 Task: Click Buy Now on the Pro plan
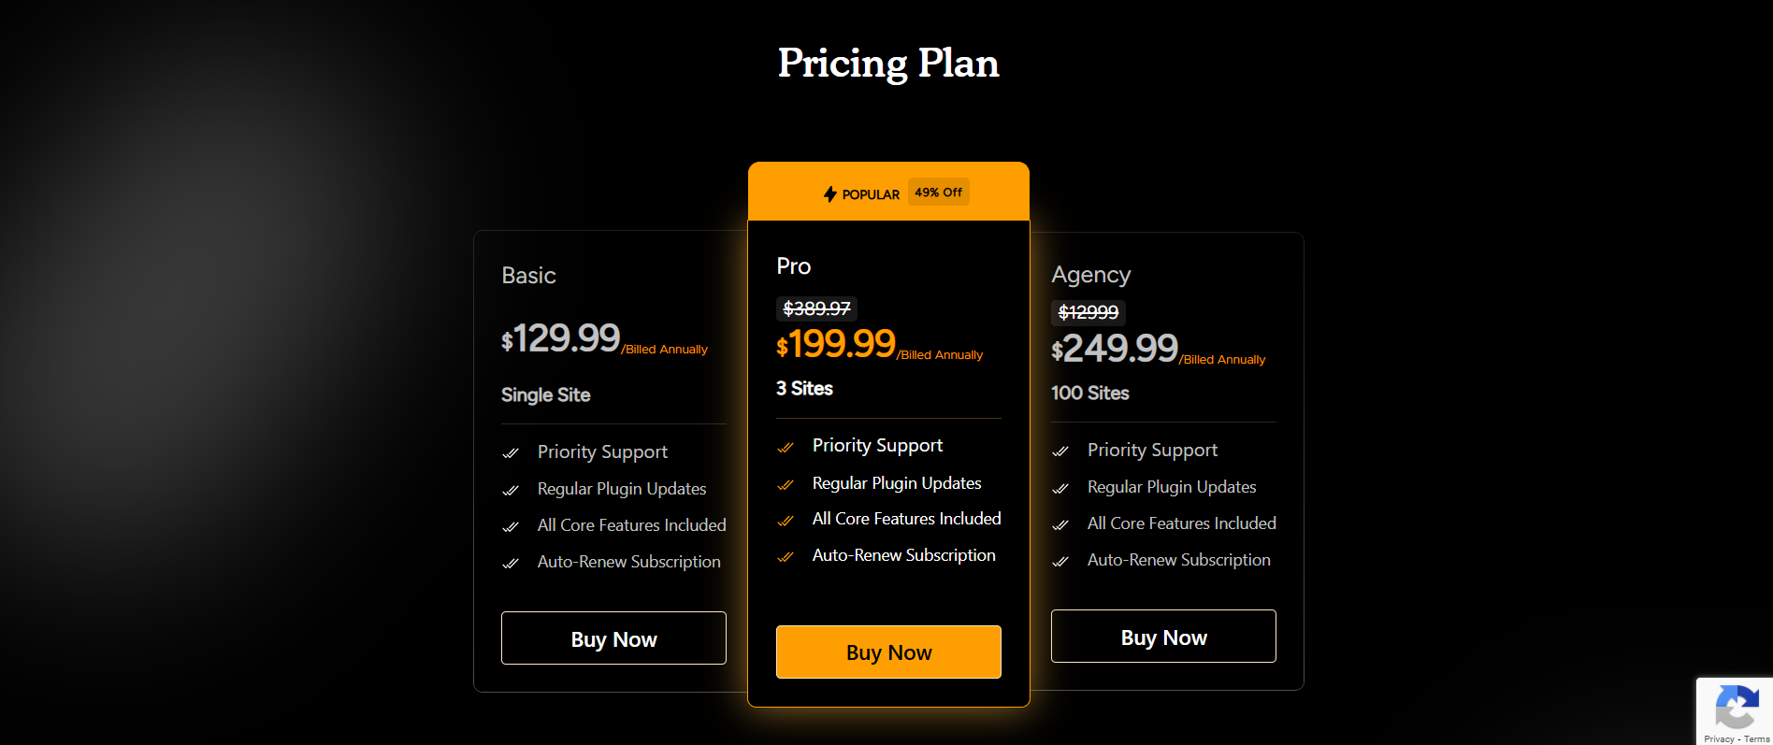(x=887, y=652)
